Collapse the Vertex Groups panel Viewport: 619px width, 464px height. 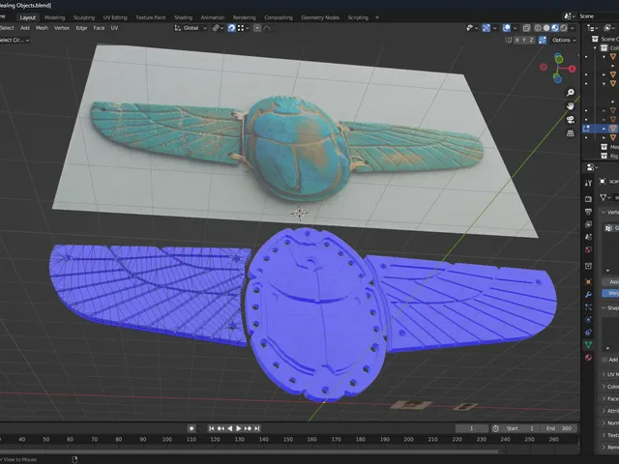point(610,213)
